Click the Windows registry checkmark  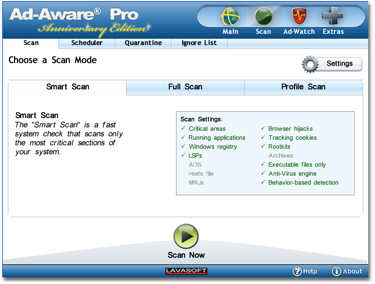coord(183,146)
